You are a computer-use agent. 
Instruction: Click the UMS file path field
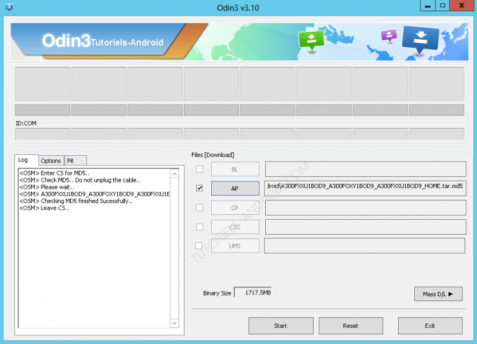[x=365, y=246]
